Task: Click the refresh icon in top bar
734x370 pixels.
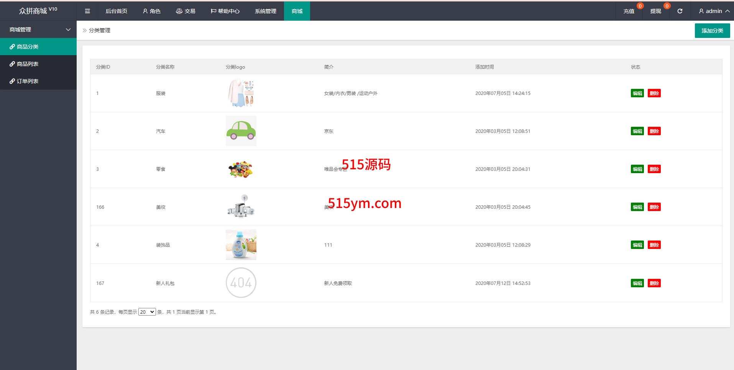Action: click(x=680, y=11)
